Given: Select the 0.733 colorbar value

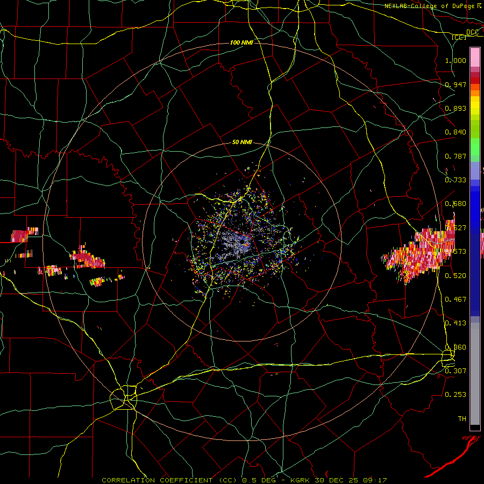Looking at the screenshot, I should [x=455, y=180].
